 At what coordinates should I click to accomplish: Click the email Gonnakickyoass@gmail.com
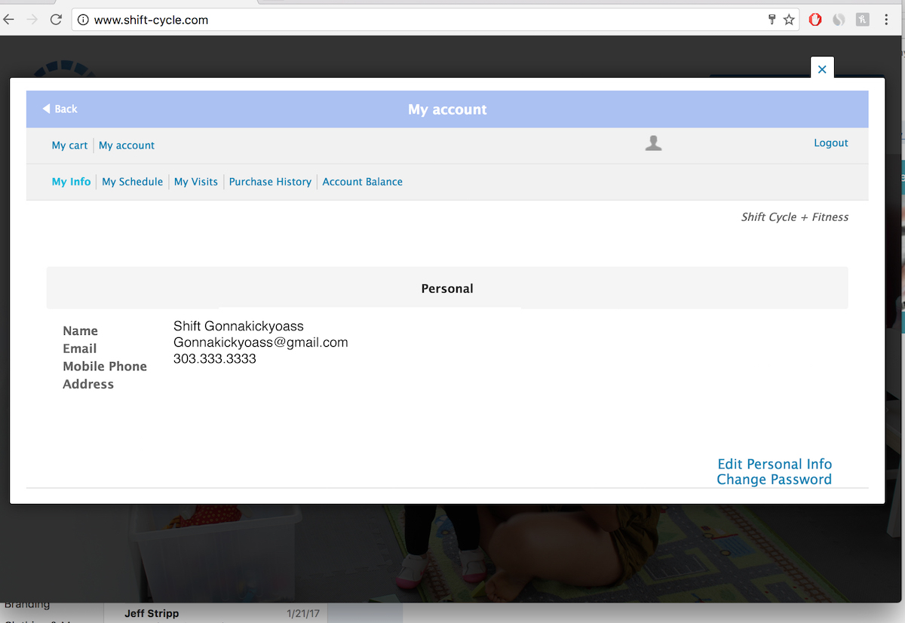(261, 342)
